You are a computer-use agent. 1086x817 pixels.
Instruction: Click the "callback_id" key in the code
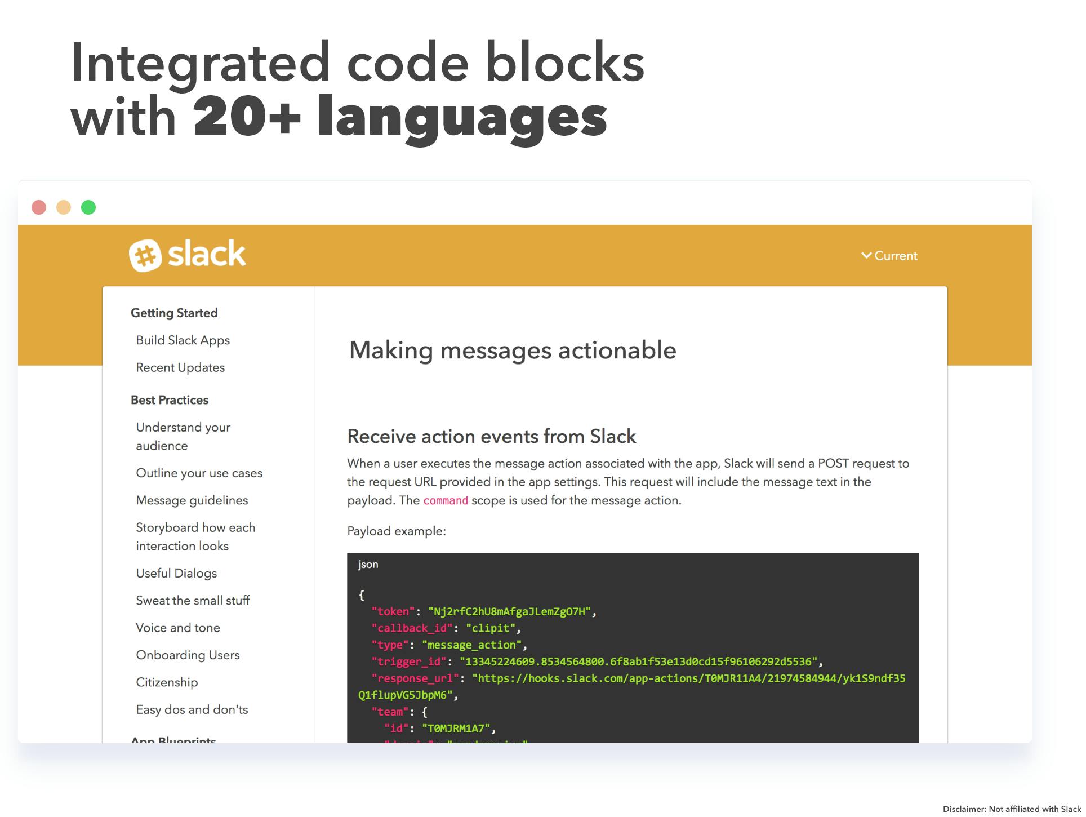coord(412,628)
